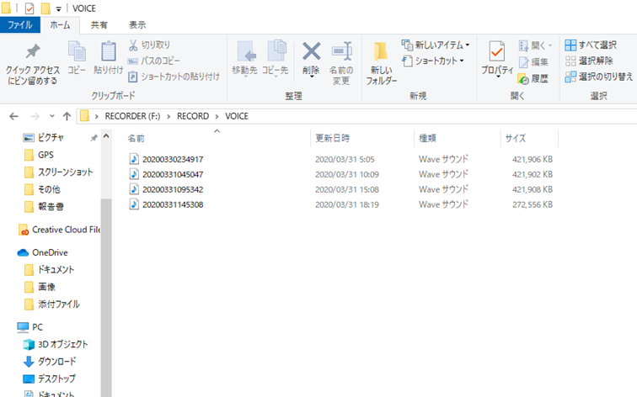This screenshot has width=637, height=397.
Task: Click navigation pane scroll-up arrow
Action: click(x=106, y=136)
